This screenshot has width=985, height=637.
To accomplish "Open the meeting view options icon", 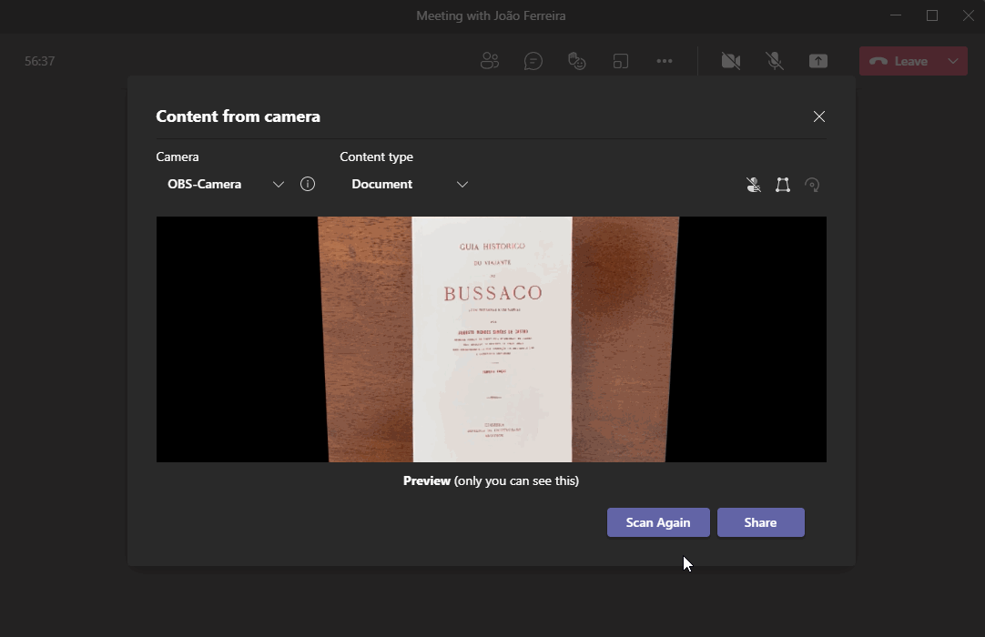I will pyautogui.click(x=621, y=61).
